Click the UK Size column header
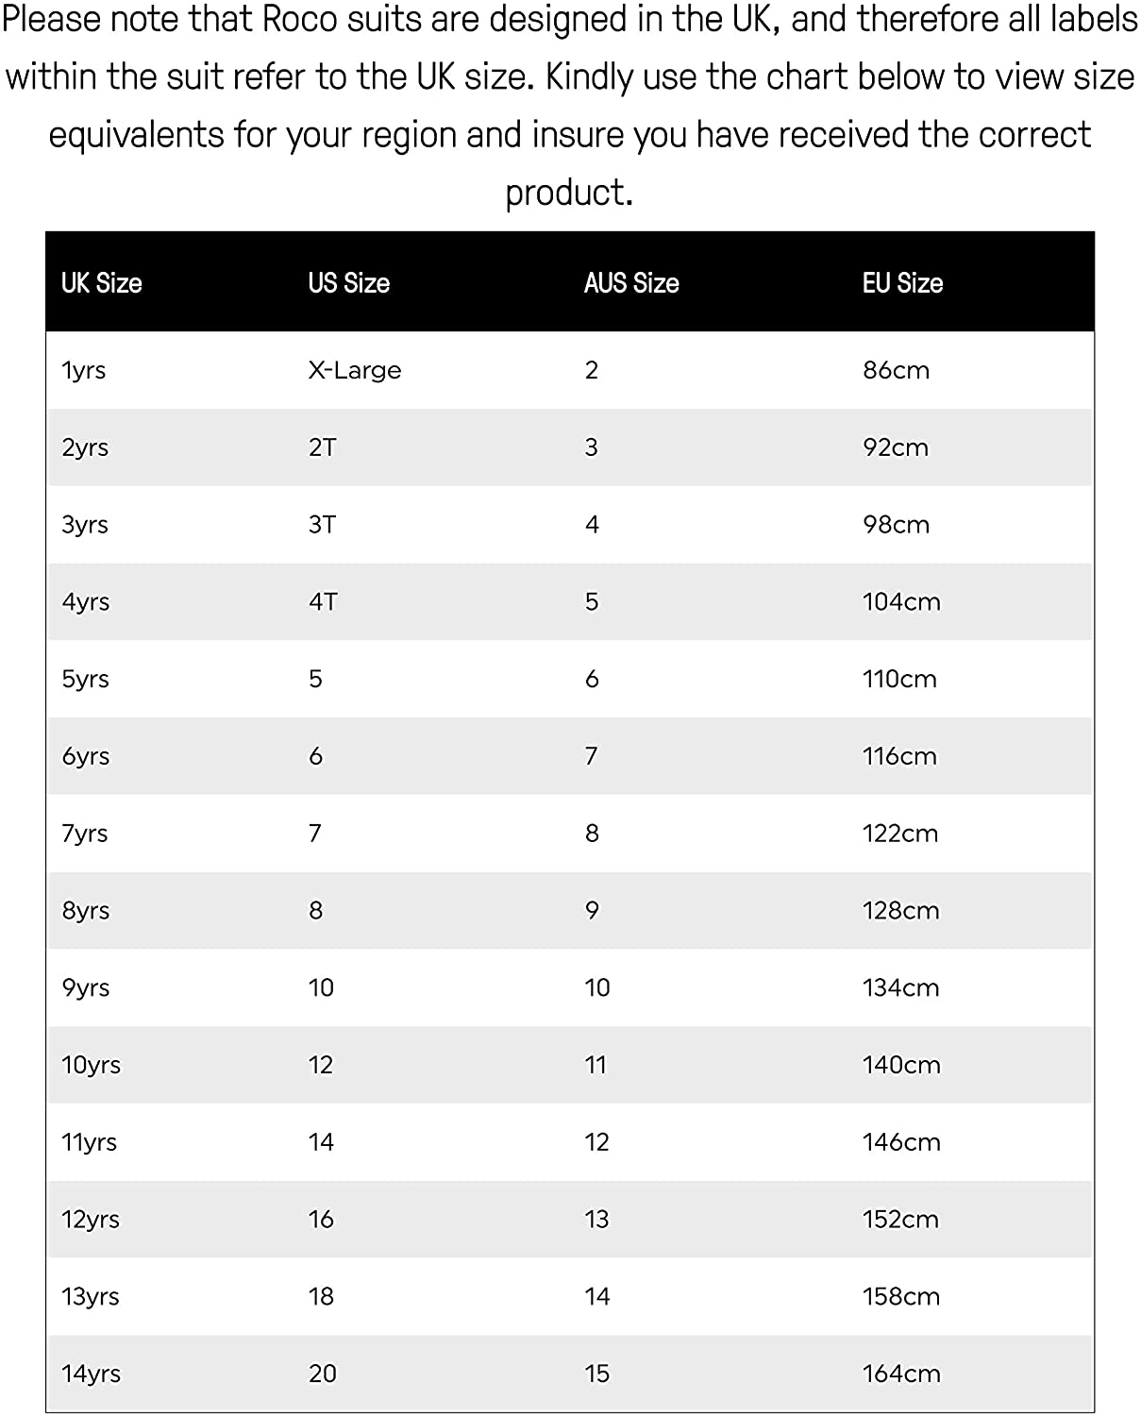This screenshot has height=1416, width=1141. [x=101, y=282]
